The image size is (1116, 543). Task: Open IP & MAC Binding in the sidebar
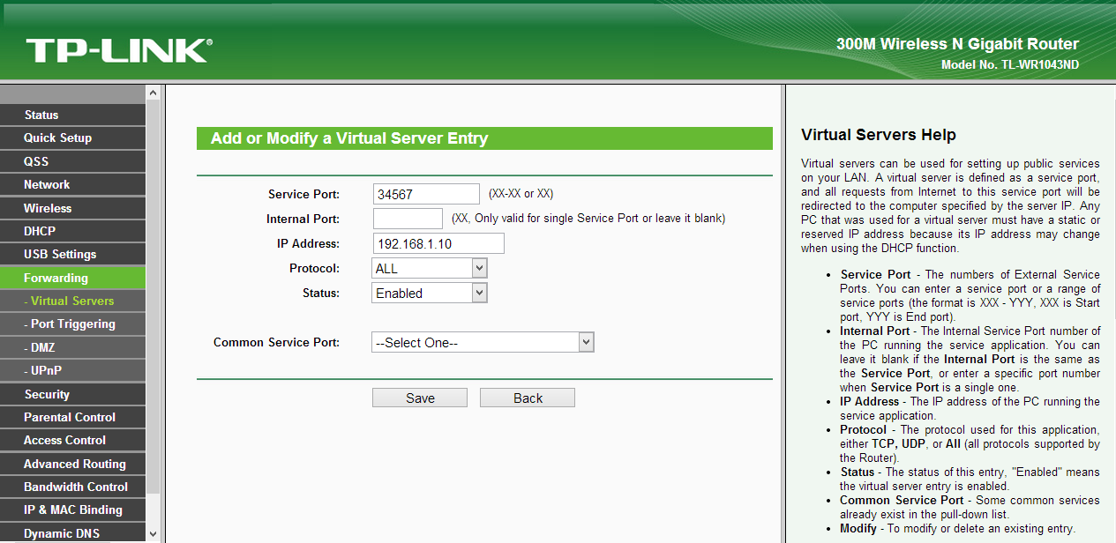click(72, 510)
